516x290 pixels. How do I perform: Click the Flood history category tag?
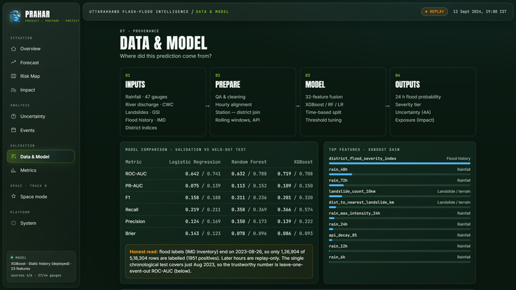(x=458, y=159)
